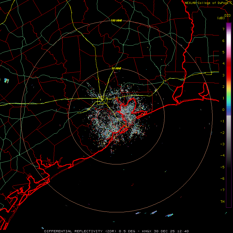Image resolution: width=233 pixels, height=233 pixels.
Task: Click the scale value 5
Action: pos(223,52)
